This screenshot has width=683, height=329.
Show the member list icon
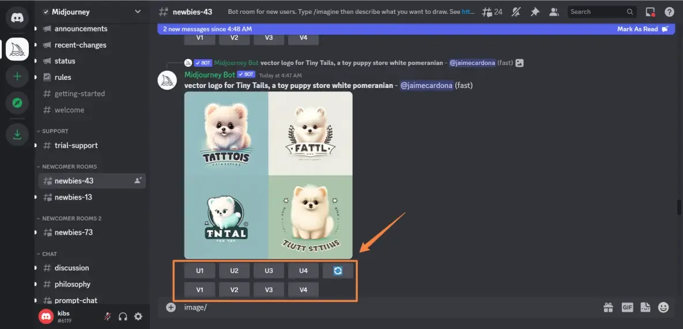coord(554,12)
